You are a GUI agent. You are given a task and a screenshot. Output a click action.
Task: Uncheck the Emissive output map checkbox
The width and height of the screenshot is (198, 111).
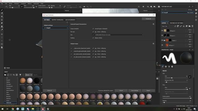point(71,57)
